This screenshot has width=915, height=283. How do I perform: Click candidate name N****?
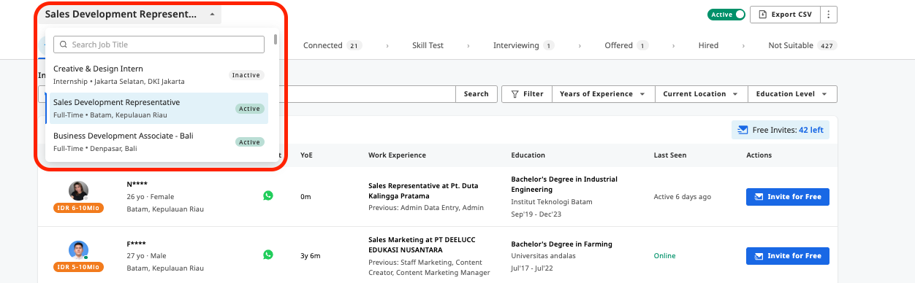(x=137, y=185)
